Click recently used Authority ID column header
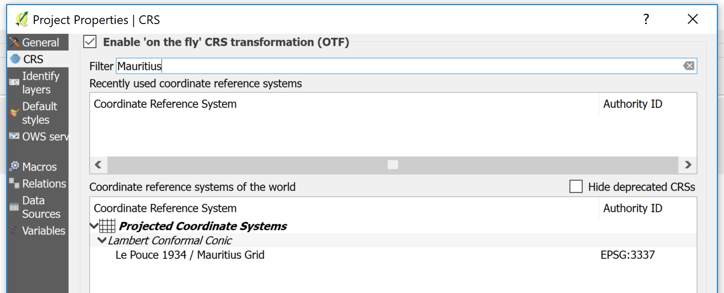Viewport: 724px width, 293px height. click(648, 104)
